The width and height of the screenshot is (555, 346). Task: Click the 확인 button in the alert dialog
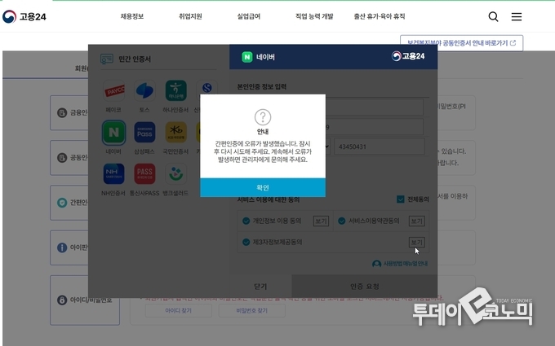pos(263,187)
